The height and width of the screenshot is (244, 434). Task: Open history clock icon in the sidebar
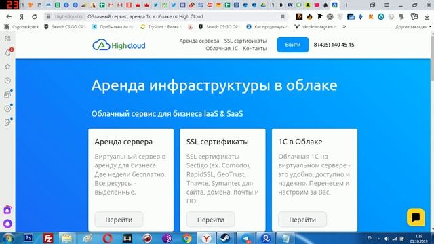pyautogui.click(x=7, y=81)
